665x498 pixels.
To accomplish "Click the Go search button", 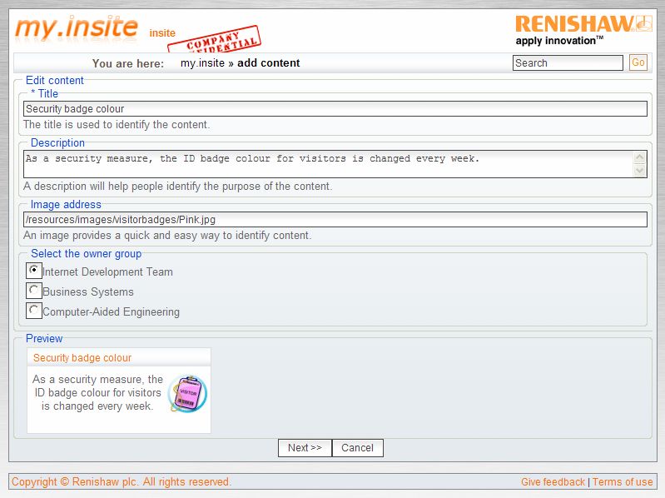I will point(638,62).
